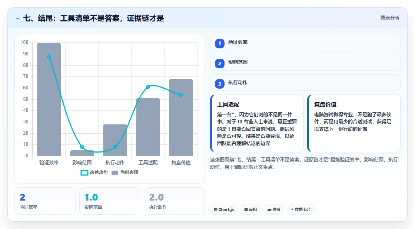
Task: Click the 影响范围 x-axis label
Action: coord(82,163)
